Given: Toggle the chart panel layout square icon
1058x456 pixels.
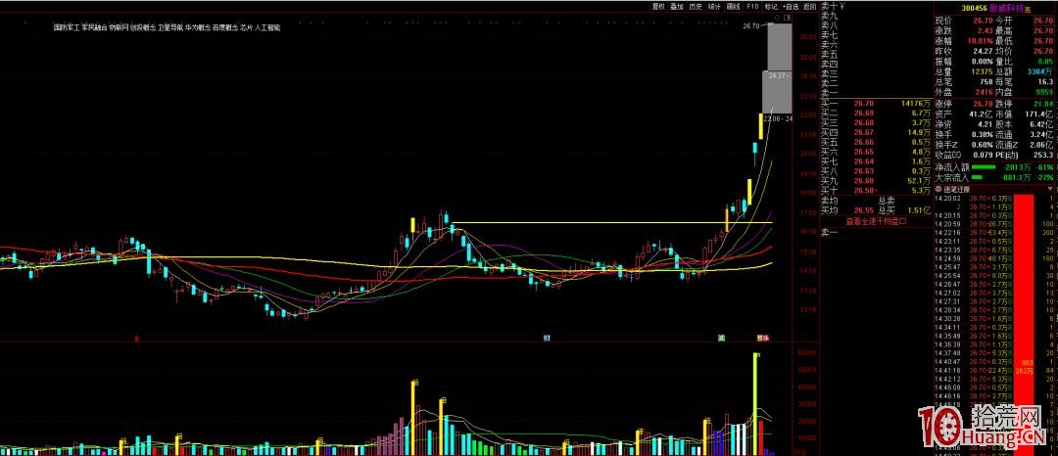Looking at the screenshot, I should tap(785, 18).
